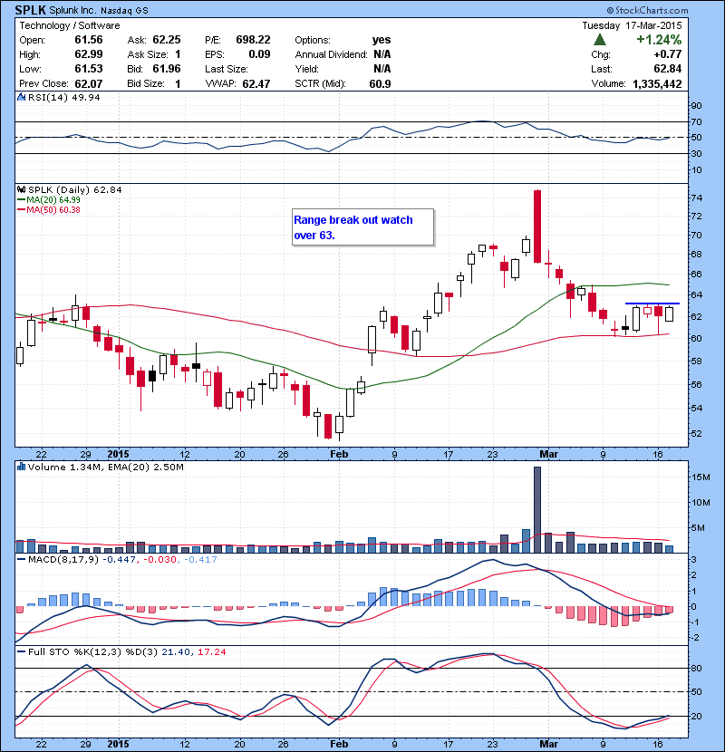725x752 pixels.
Task: Click the Chg value +0.77
Action: pyautogui.click(x=667, y=54)
